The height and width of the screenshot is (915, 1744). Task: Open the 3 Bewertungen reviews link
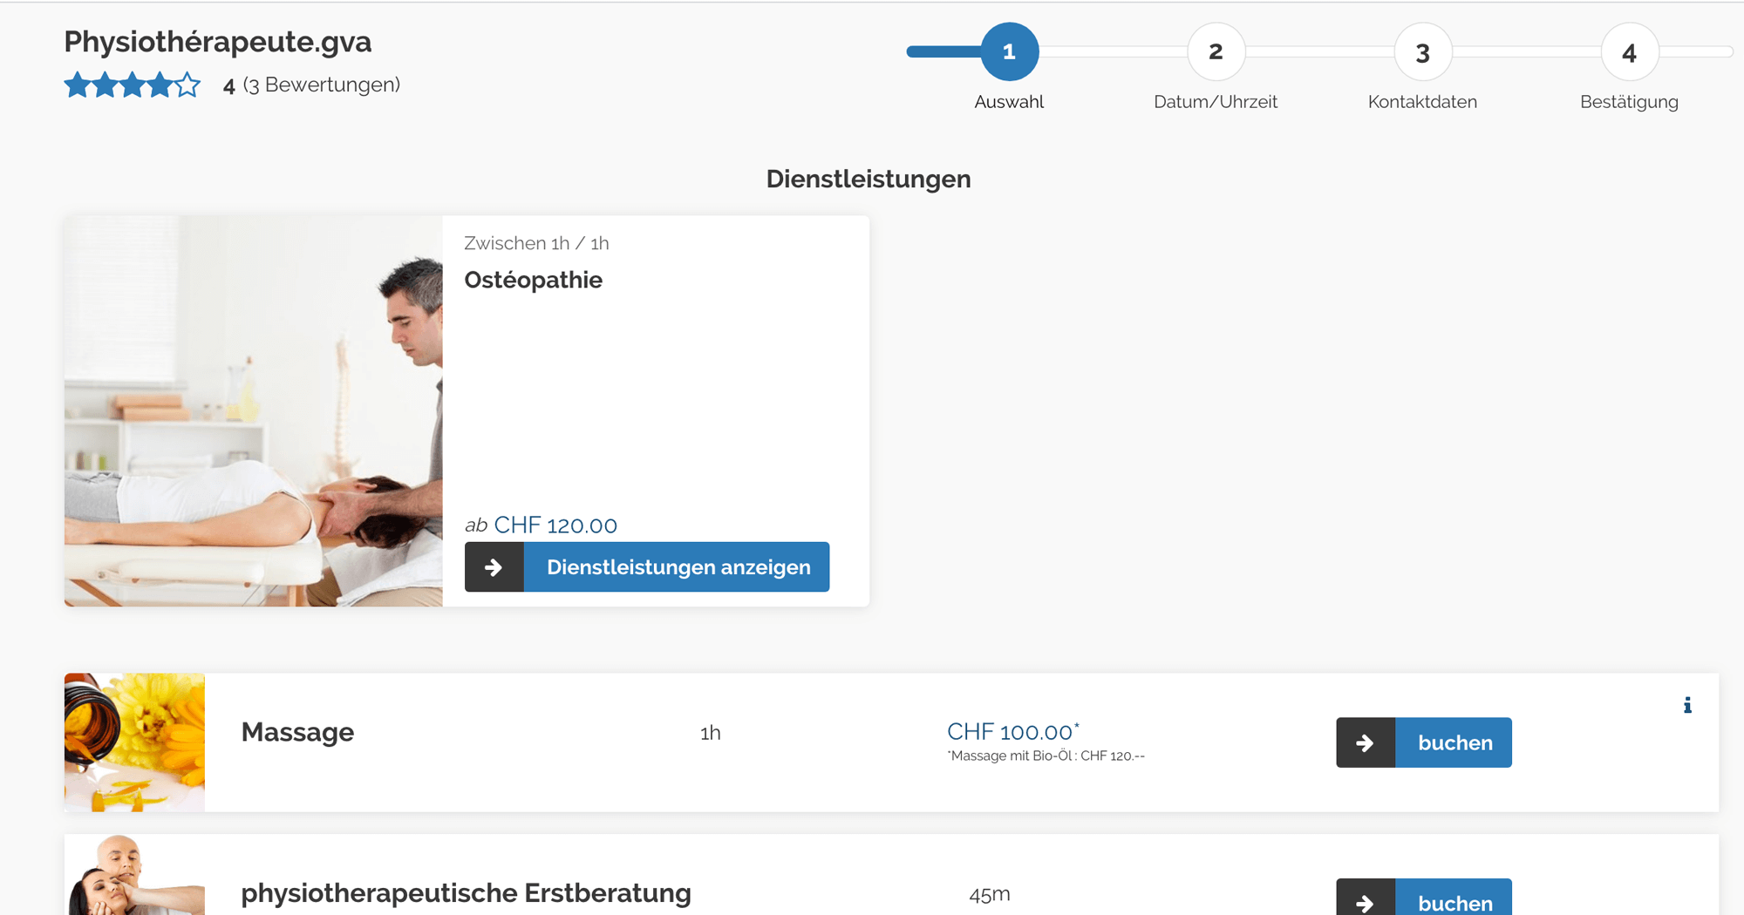tap(321, 85)
